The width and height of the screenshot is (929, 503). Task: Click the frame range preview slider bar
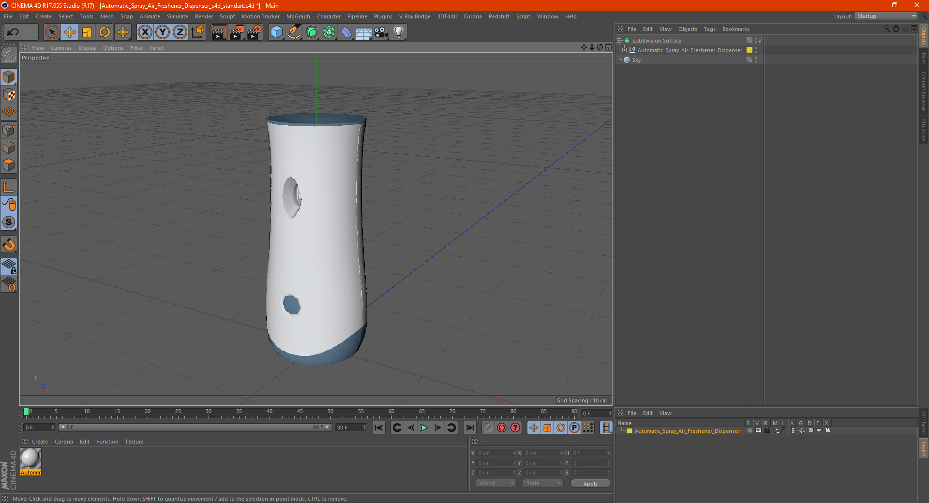tap(195, 427)
